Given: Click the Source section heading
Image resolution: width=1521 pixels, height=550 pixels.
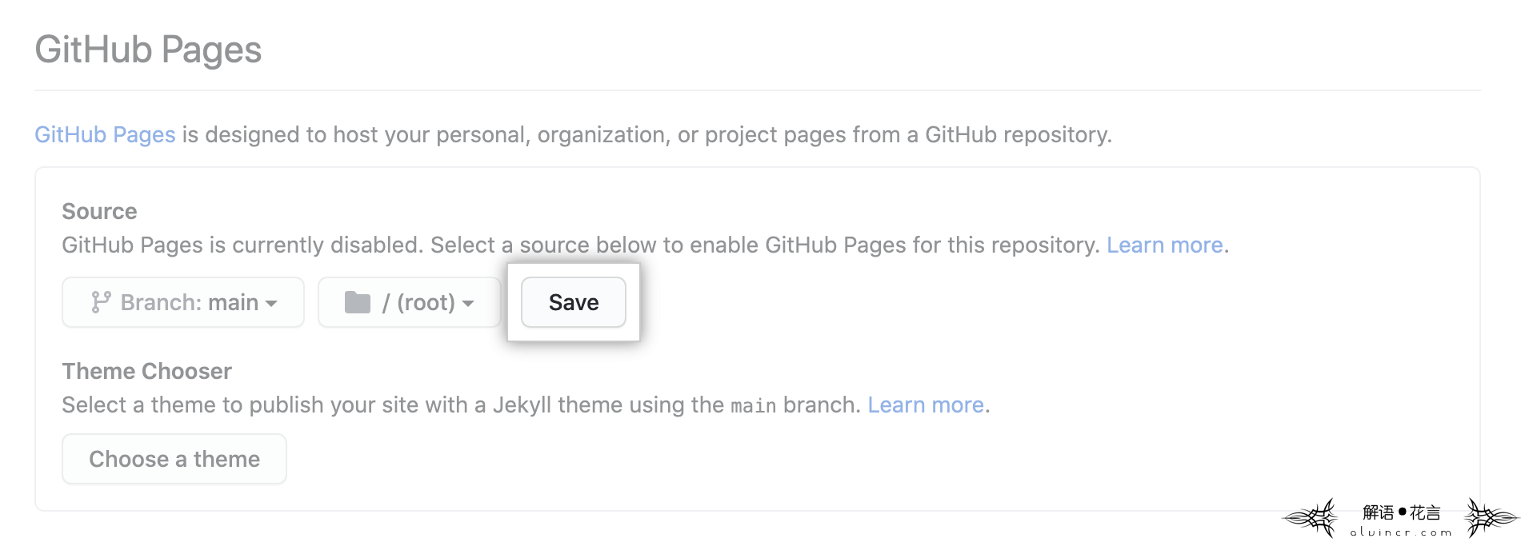Looking at the screenshot, I should 99,211.
